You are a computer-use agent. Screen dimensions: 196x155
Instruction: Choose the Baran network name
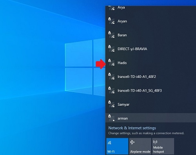[x=122, y=35]
